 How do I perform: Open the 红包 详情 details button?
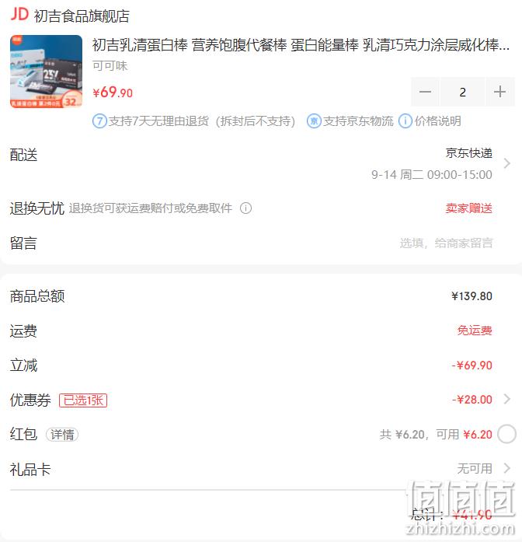point(62,435)
